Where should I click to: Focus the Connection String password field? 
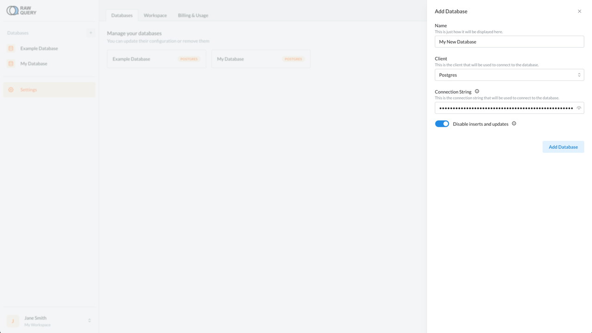505,108
